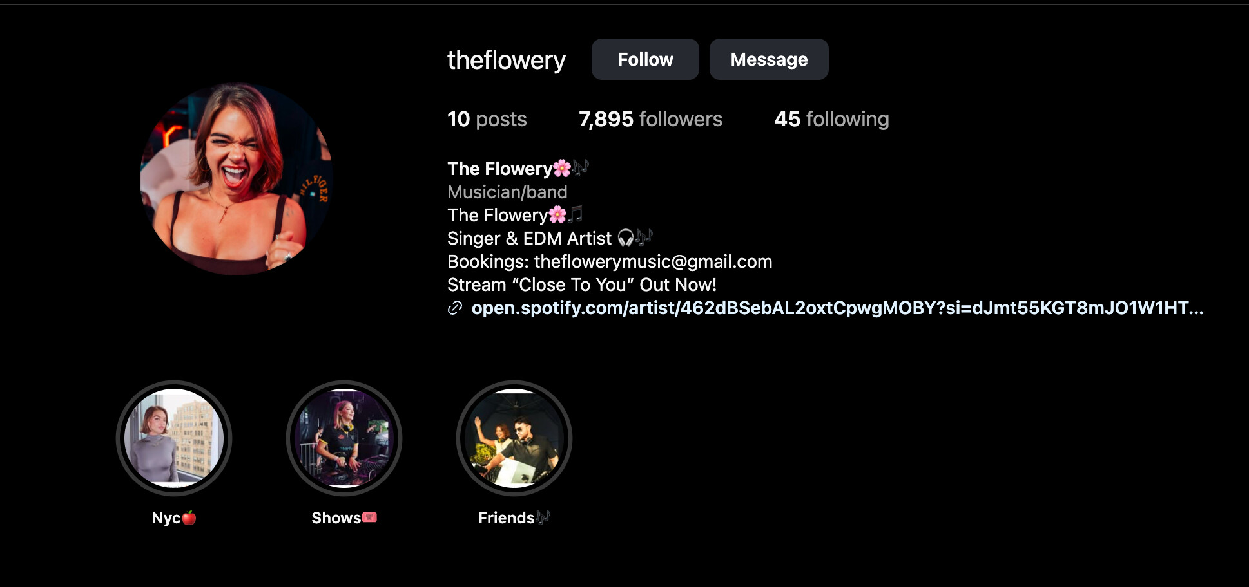Open the Shows story highlight circle

point(344,438)
